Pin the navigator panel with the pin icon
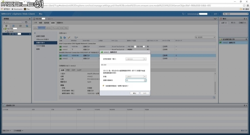The width and height of the screenshot is (250, 135). [x=30, y=19]
